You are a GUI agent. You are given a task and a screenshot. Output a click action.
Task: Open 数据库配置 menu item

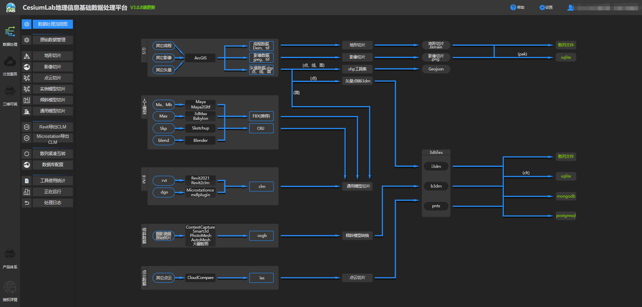[x=53, y=165]
